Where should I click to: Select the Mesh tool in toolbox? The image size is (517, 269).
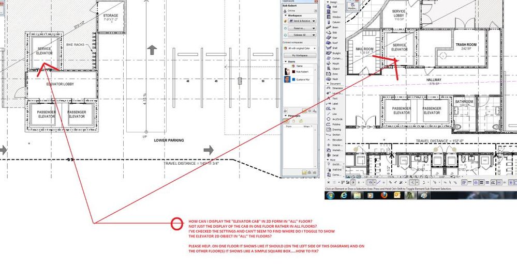click(x=332, y=79)
